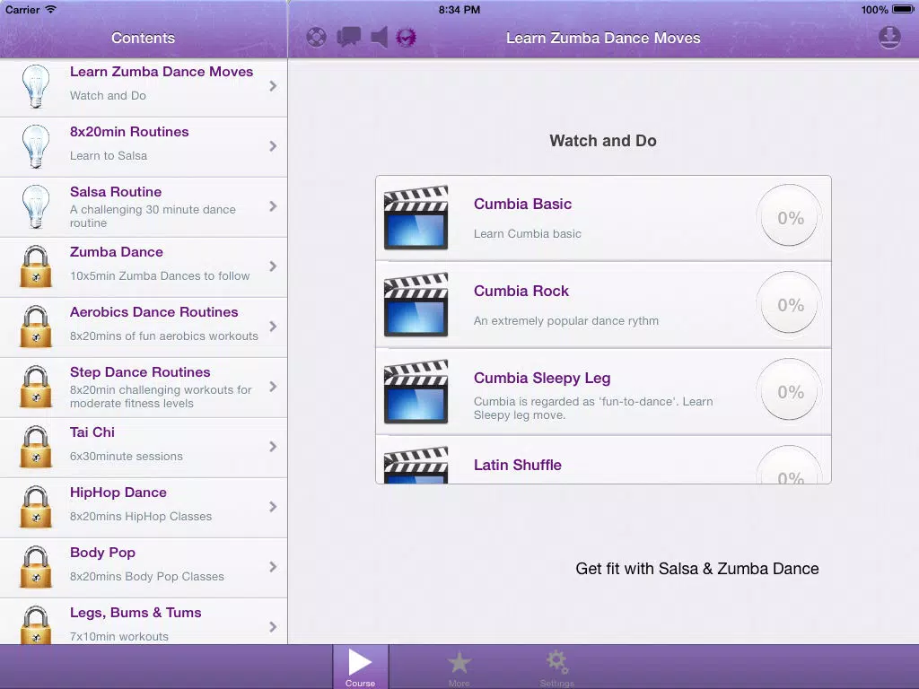Viewport: 919px width, 689px height.
Task: Select the Zumba Dance course title
Action: point(117,252)
